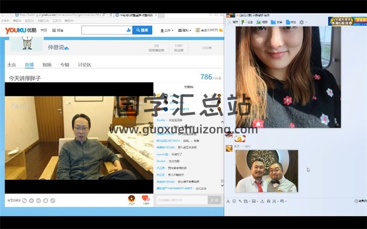
Task: Click the chat list scroll down chevron
Action: coord(222,186)
